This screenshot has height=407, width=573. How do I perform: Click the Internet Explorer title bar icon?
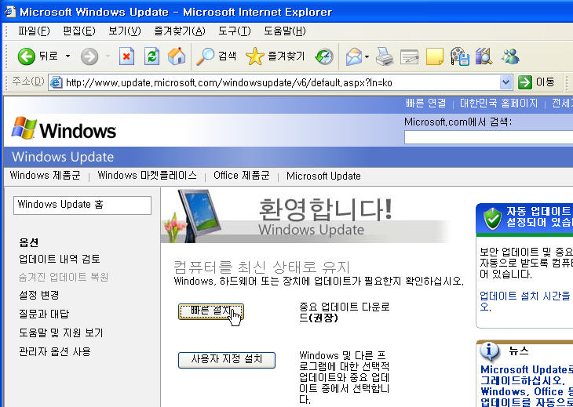point(10,12)
